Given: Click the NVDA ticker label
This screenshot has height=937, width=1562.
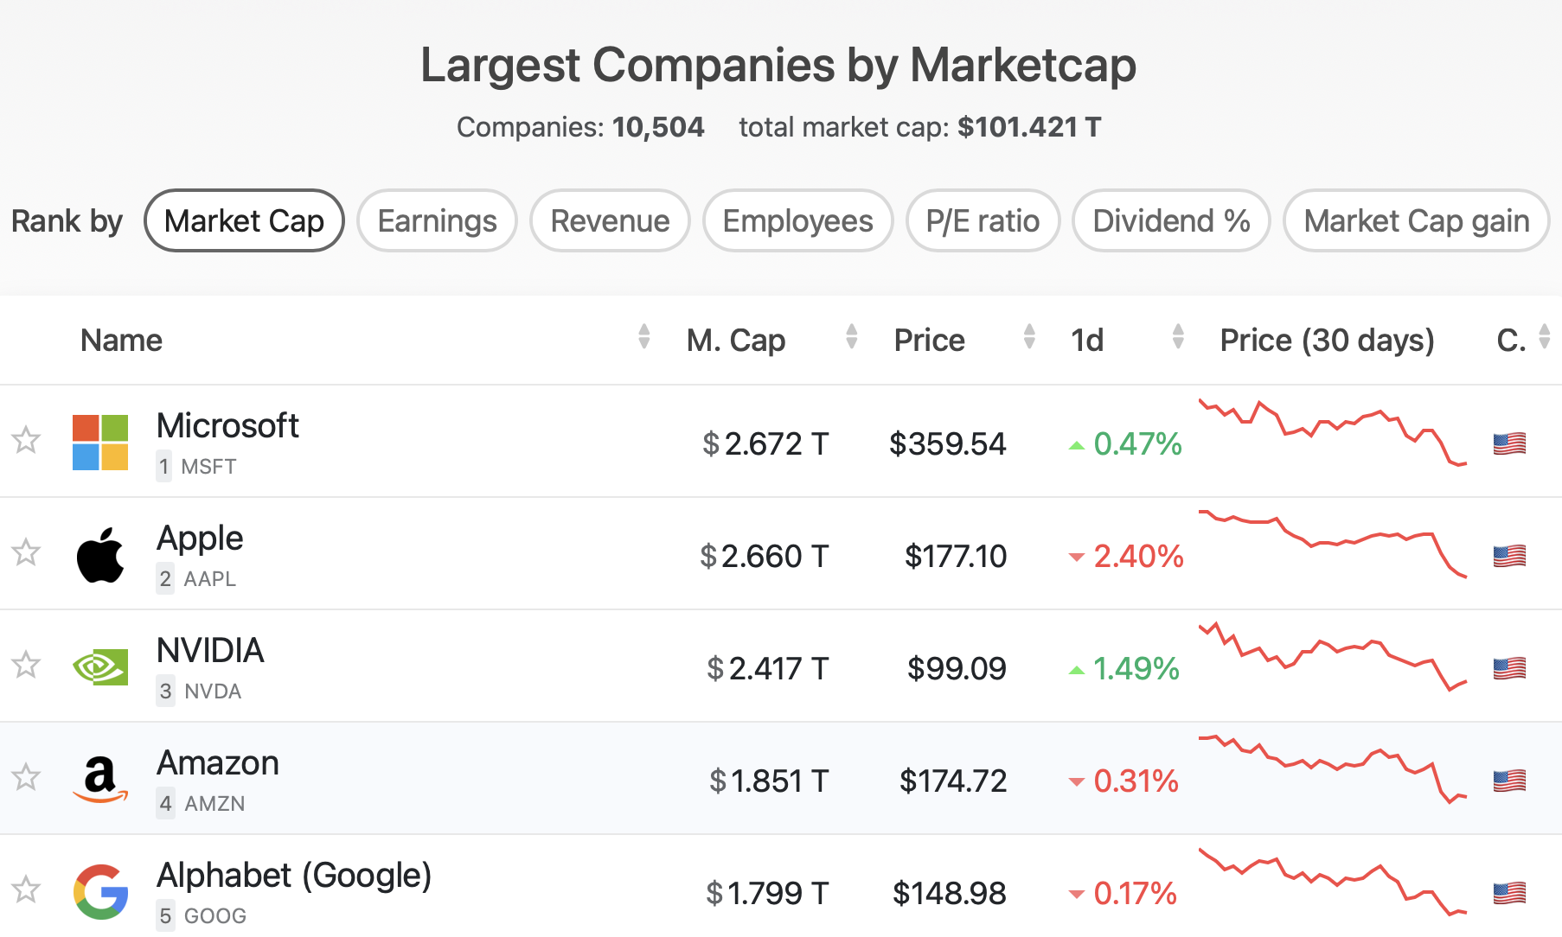Looking at the screenshot, I should tap(213, 692).
